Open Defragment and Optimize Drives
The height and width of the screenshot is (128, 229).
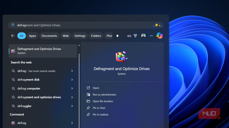coord(96,88)
